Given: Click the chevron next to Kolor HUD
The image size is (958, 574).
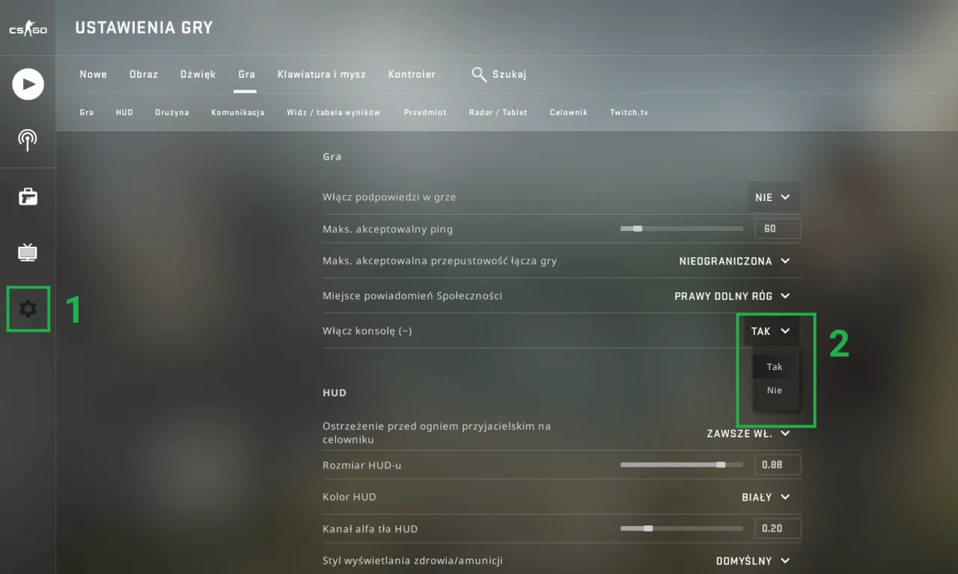Looking at the screenshot, I should [784, 496].
